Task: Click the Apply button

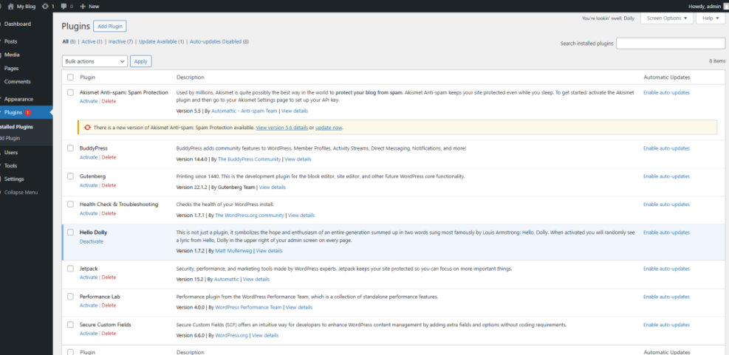Action: click(x=141, y=61)
